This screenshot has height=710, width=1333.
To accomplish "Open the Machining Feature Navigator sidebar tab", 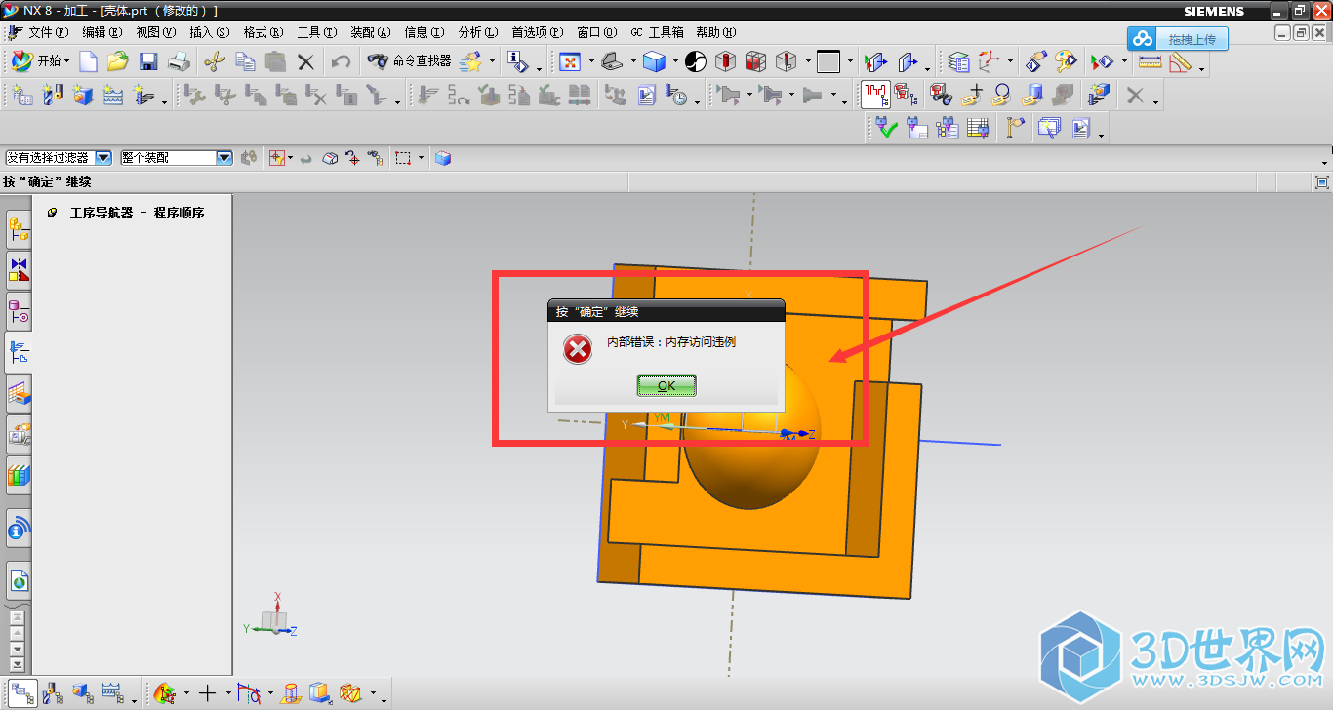I will coord(19,394).
